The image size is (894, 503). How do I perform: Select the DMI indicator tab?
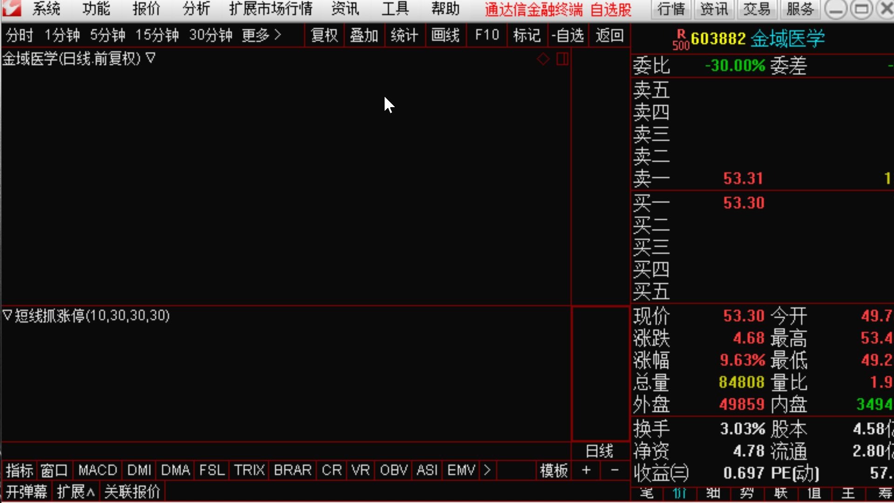pos(139,470)
